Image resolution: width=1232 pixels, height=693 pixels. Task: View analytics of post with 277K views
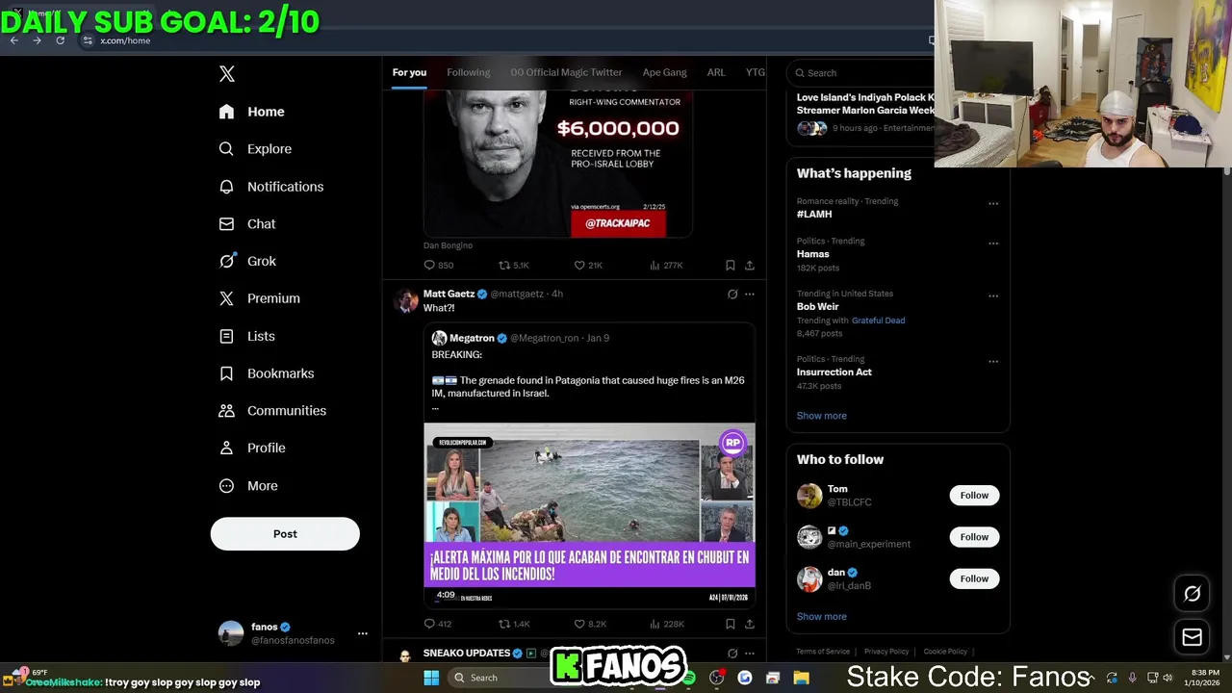[666, 265]
